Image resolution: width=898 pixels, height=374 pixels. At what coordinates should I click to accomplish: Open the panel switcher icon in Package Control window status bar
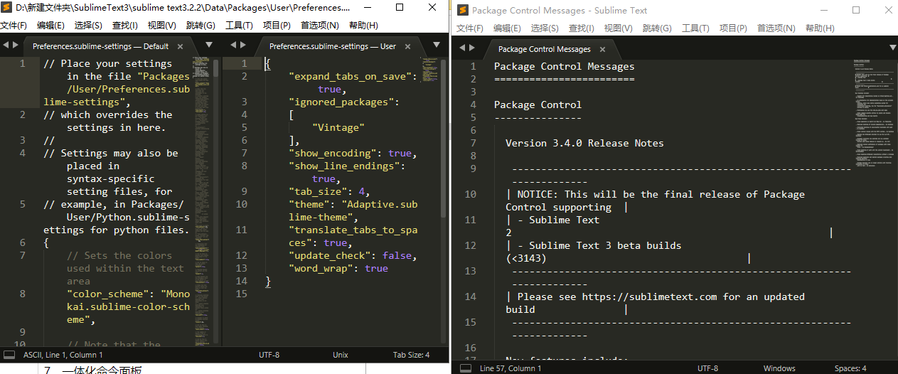466,368
